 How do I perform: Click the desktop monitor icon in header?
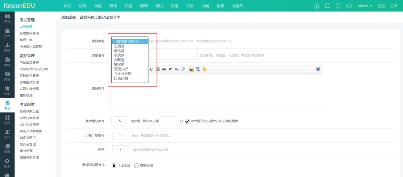coord(327,6)
